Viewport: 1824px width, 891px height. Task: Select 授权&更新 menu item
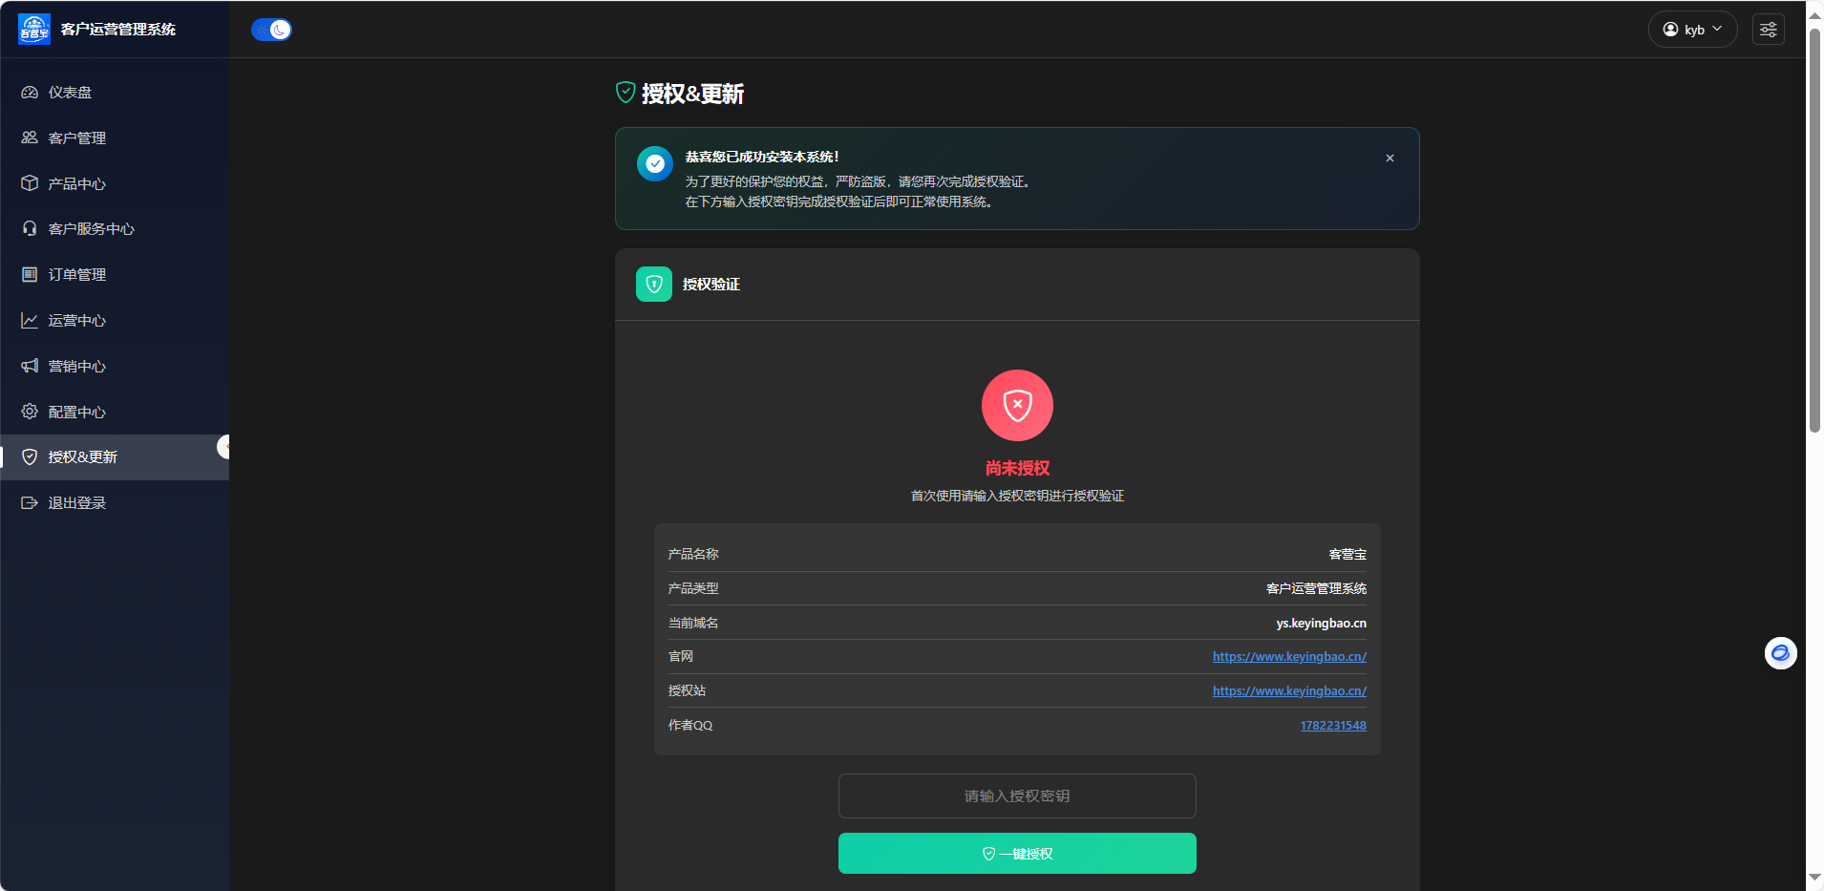click(x=115, y=457)
